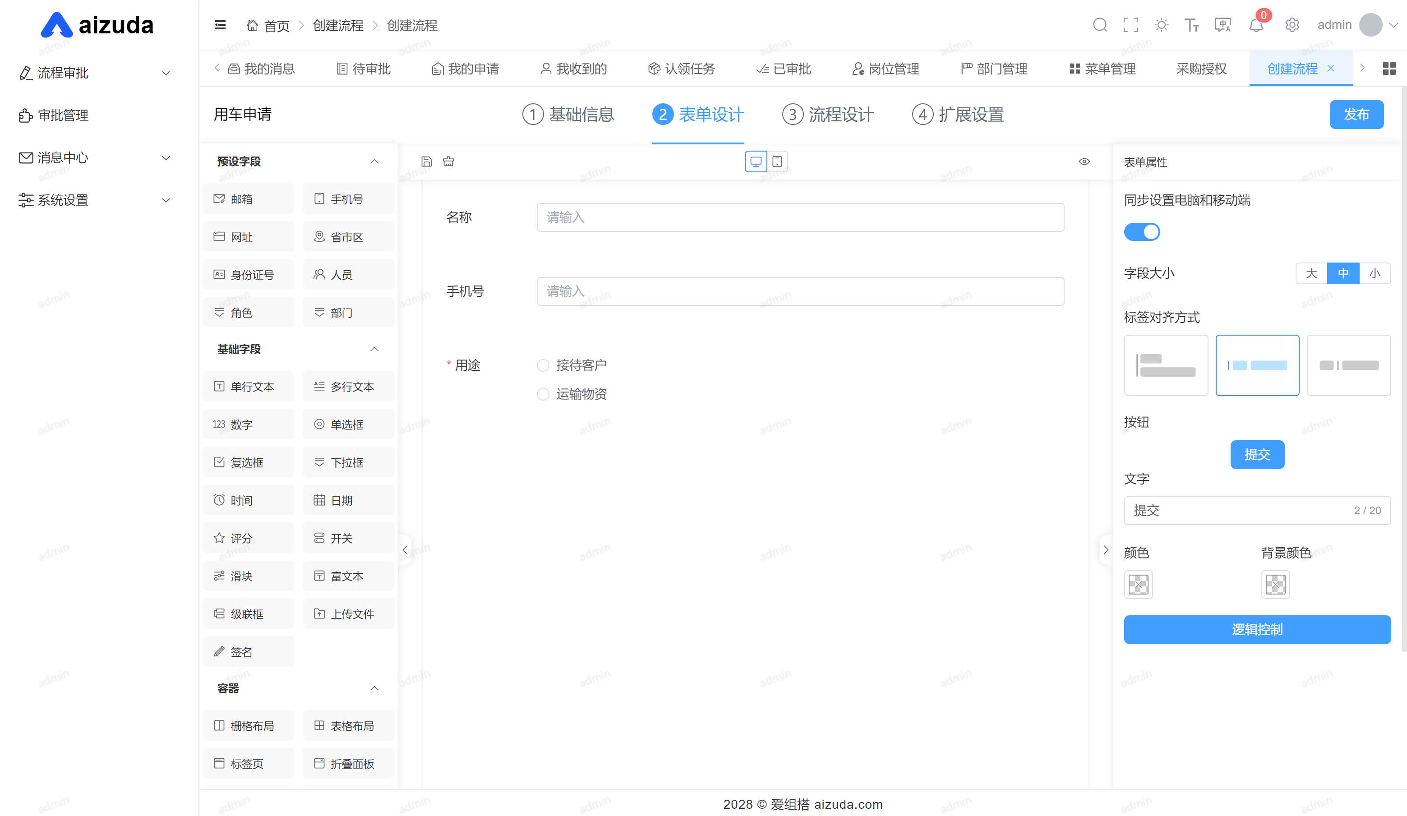Toggle the sidebar menu hamburger icon

[x=220, y=25]
